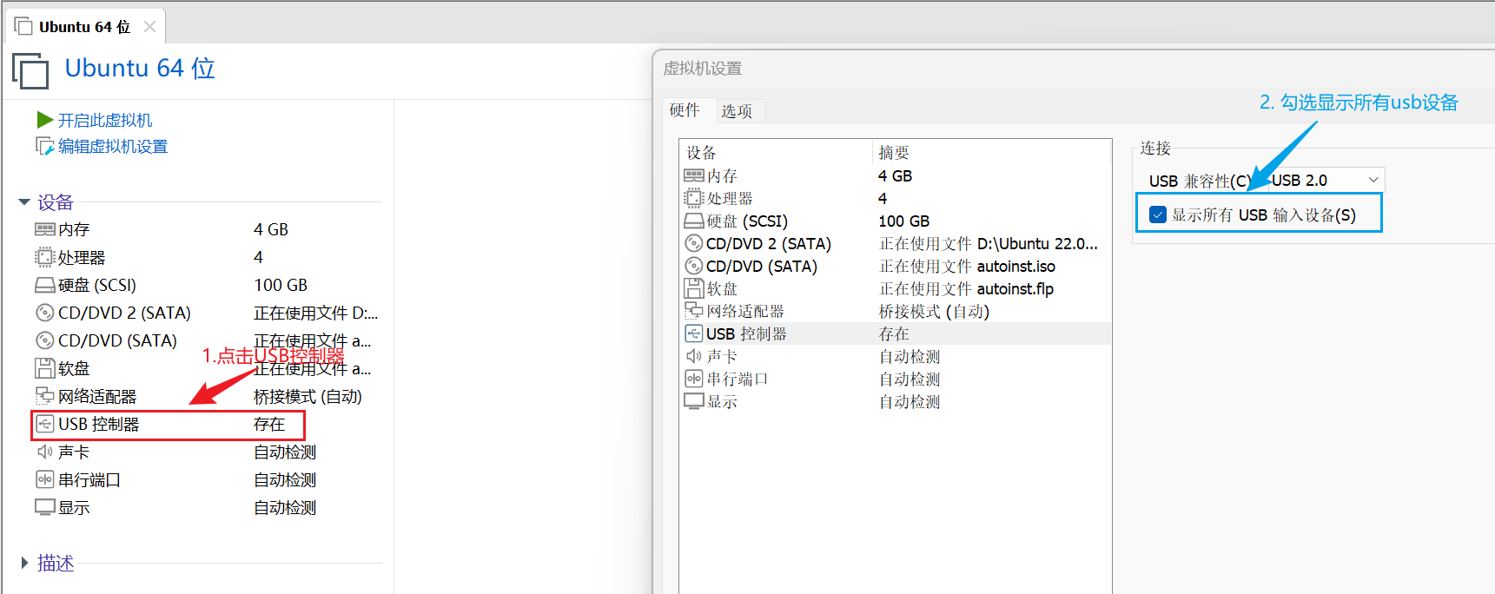
Task: Collapse the 设备 section in left panel
Action: click(24, 202)
